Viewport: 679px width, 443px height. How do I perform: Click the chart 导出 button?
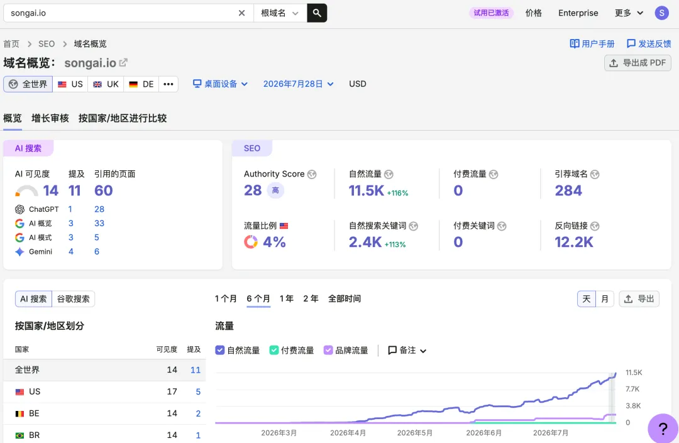(639, 299)
